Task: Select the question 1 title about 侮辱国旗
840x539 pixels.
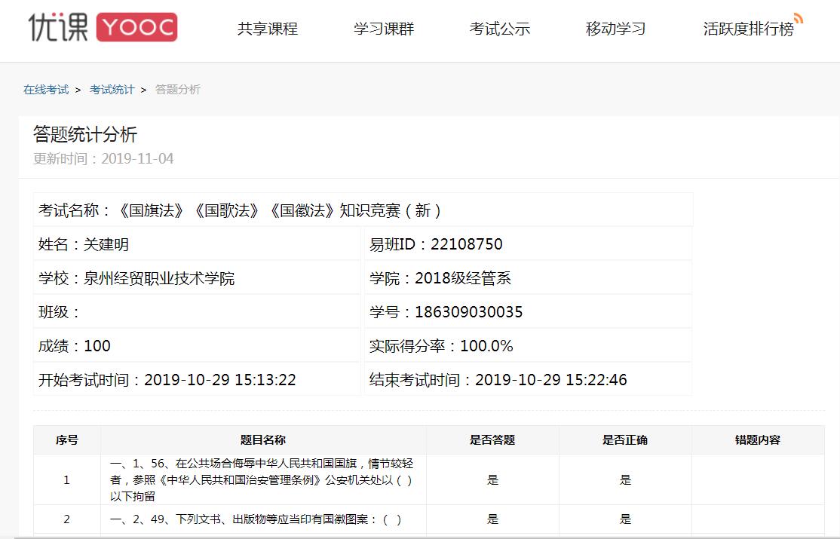Action: click(262, 479)
